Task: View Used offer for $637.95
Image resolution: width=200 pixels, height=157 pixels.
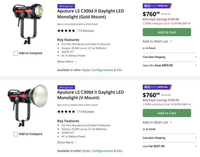Action: click(169, 146)
